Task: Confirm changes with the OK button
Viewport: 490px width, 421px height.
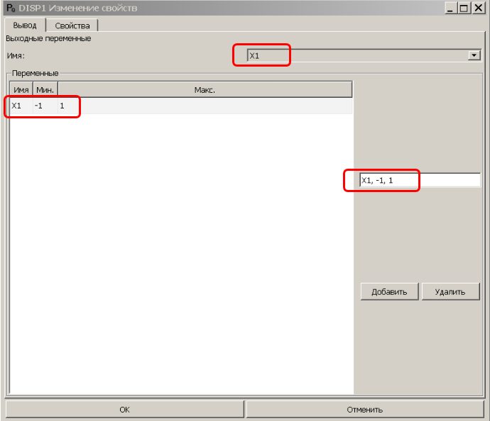Action: pos(125,409)
